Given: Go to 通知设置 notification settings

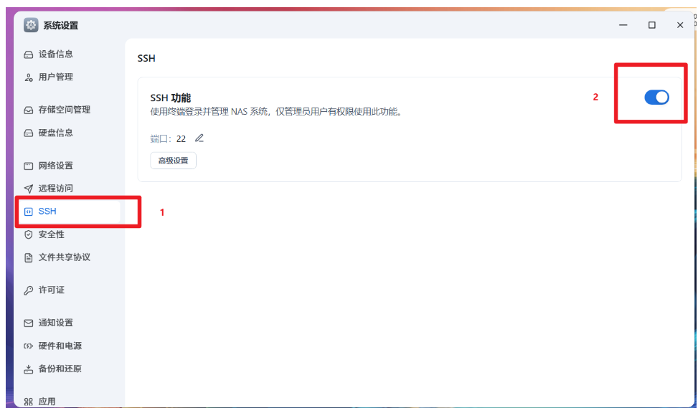Looking at the screenshot, I should [55, 323].
